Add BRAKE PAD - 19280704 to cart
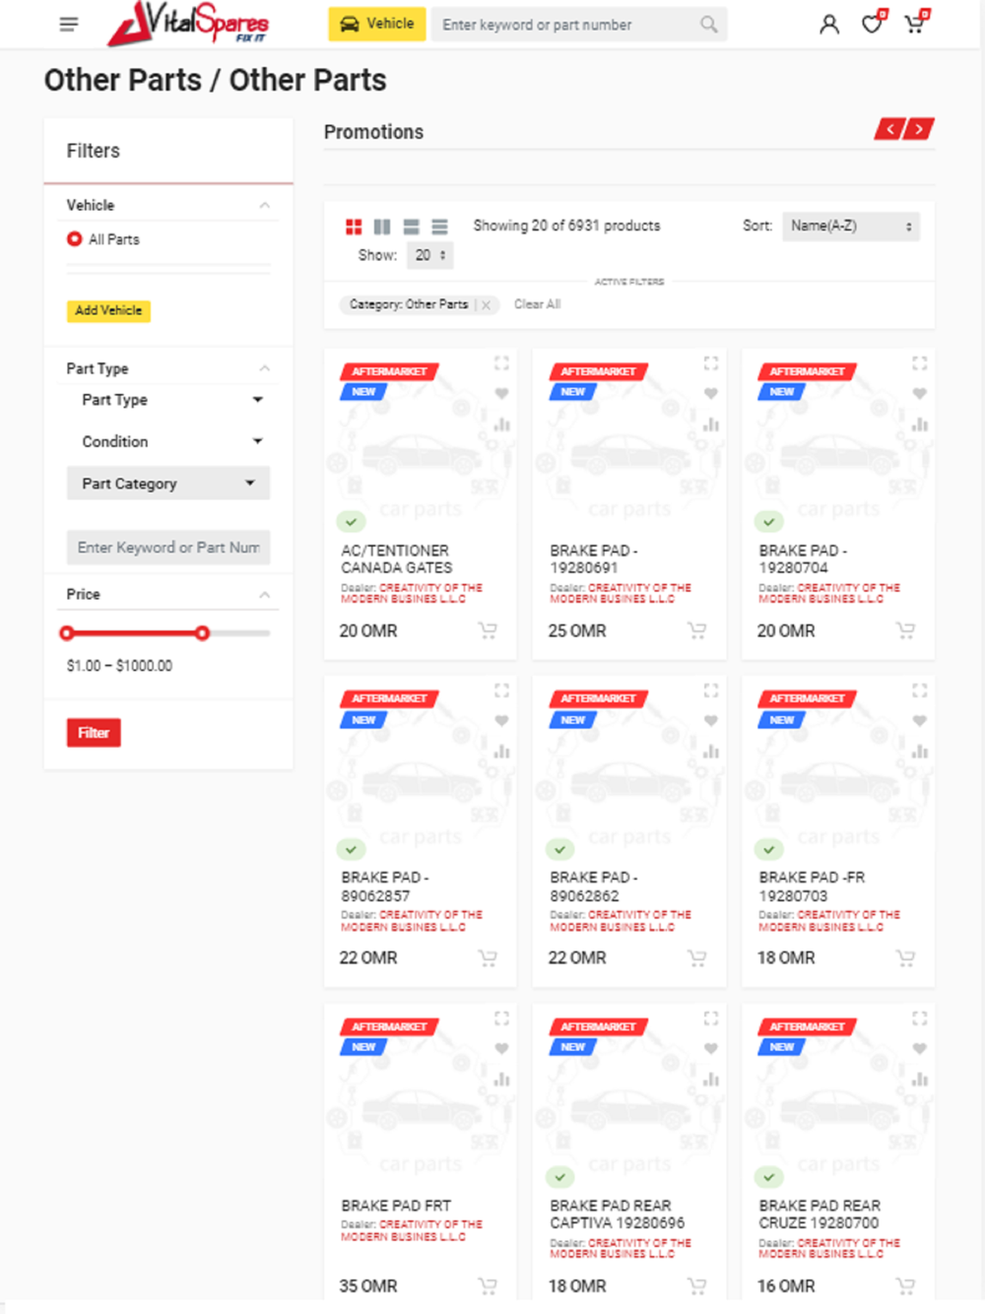 coord(905,630)
